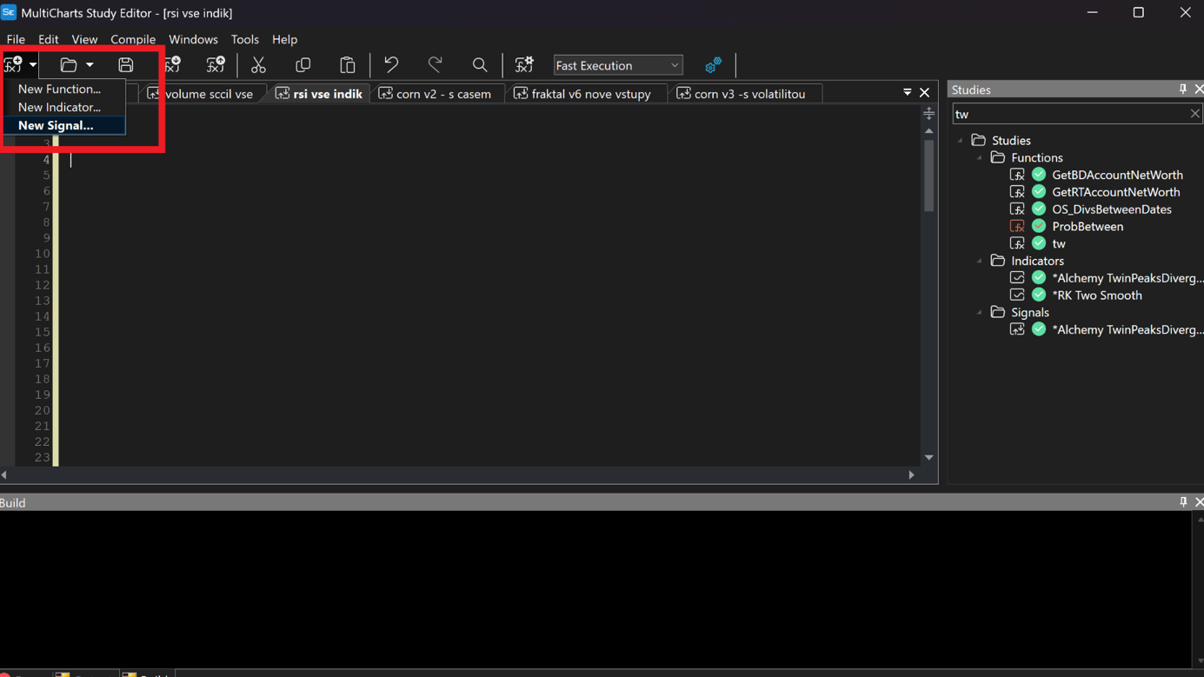
Task: Open the document tab list dropdown arrow
Action: click(908, 92)
